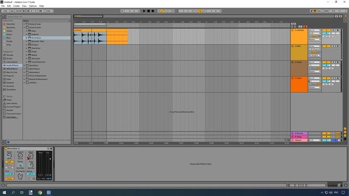349x196 pixels.
Task: Select the Vinyl Distortion device
Action: click(x=38, y=62)
